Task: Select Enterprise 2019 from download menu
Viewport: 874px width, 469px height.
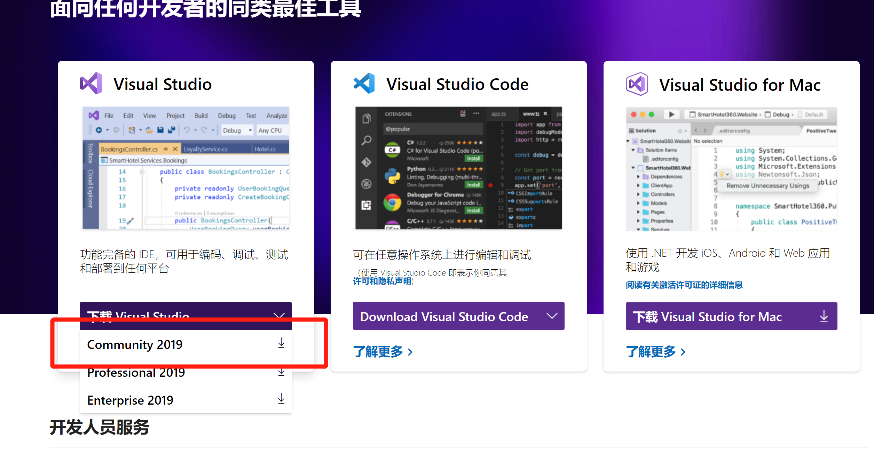Action: tap(130, 400)
